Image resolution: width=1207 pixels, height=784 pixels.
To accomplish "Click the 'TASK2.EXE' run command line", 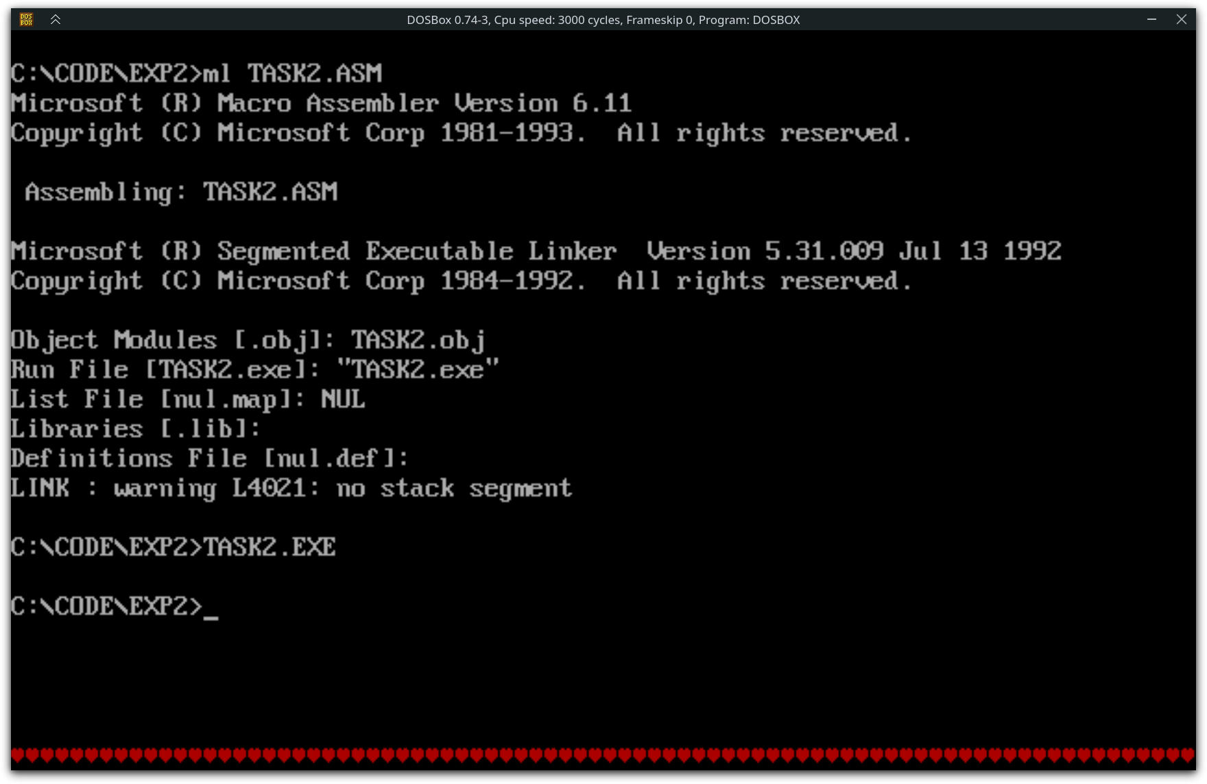I will (x=173, y=548).
